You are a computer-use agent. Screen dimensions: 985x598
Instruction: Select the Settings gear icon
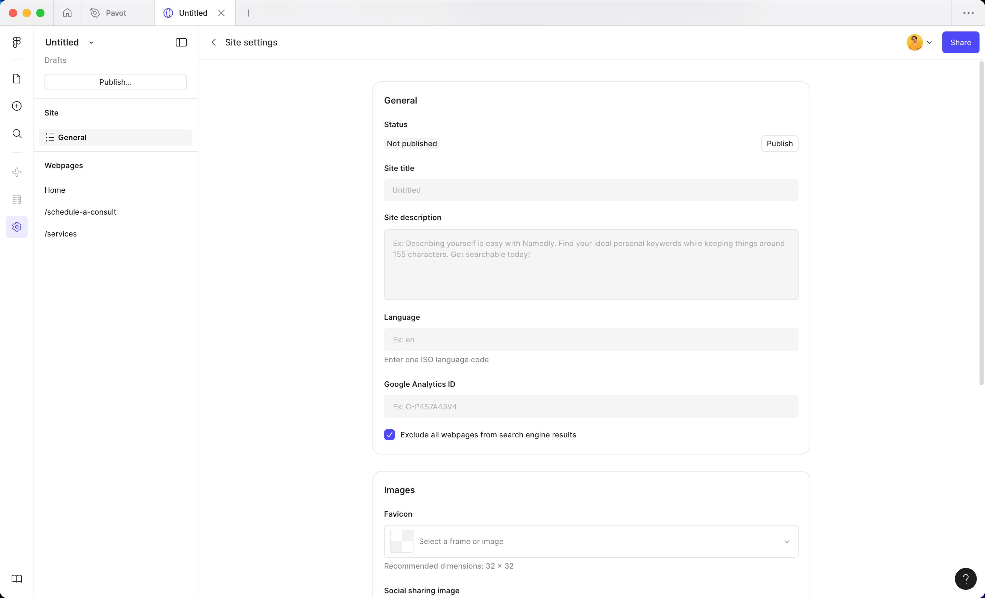click(x=16, y=227)
